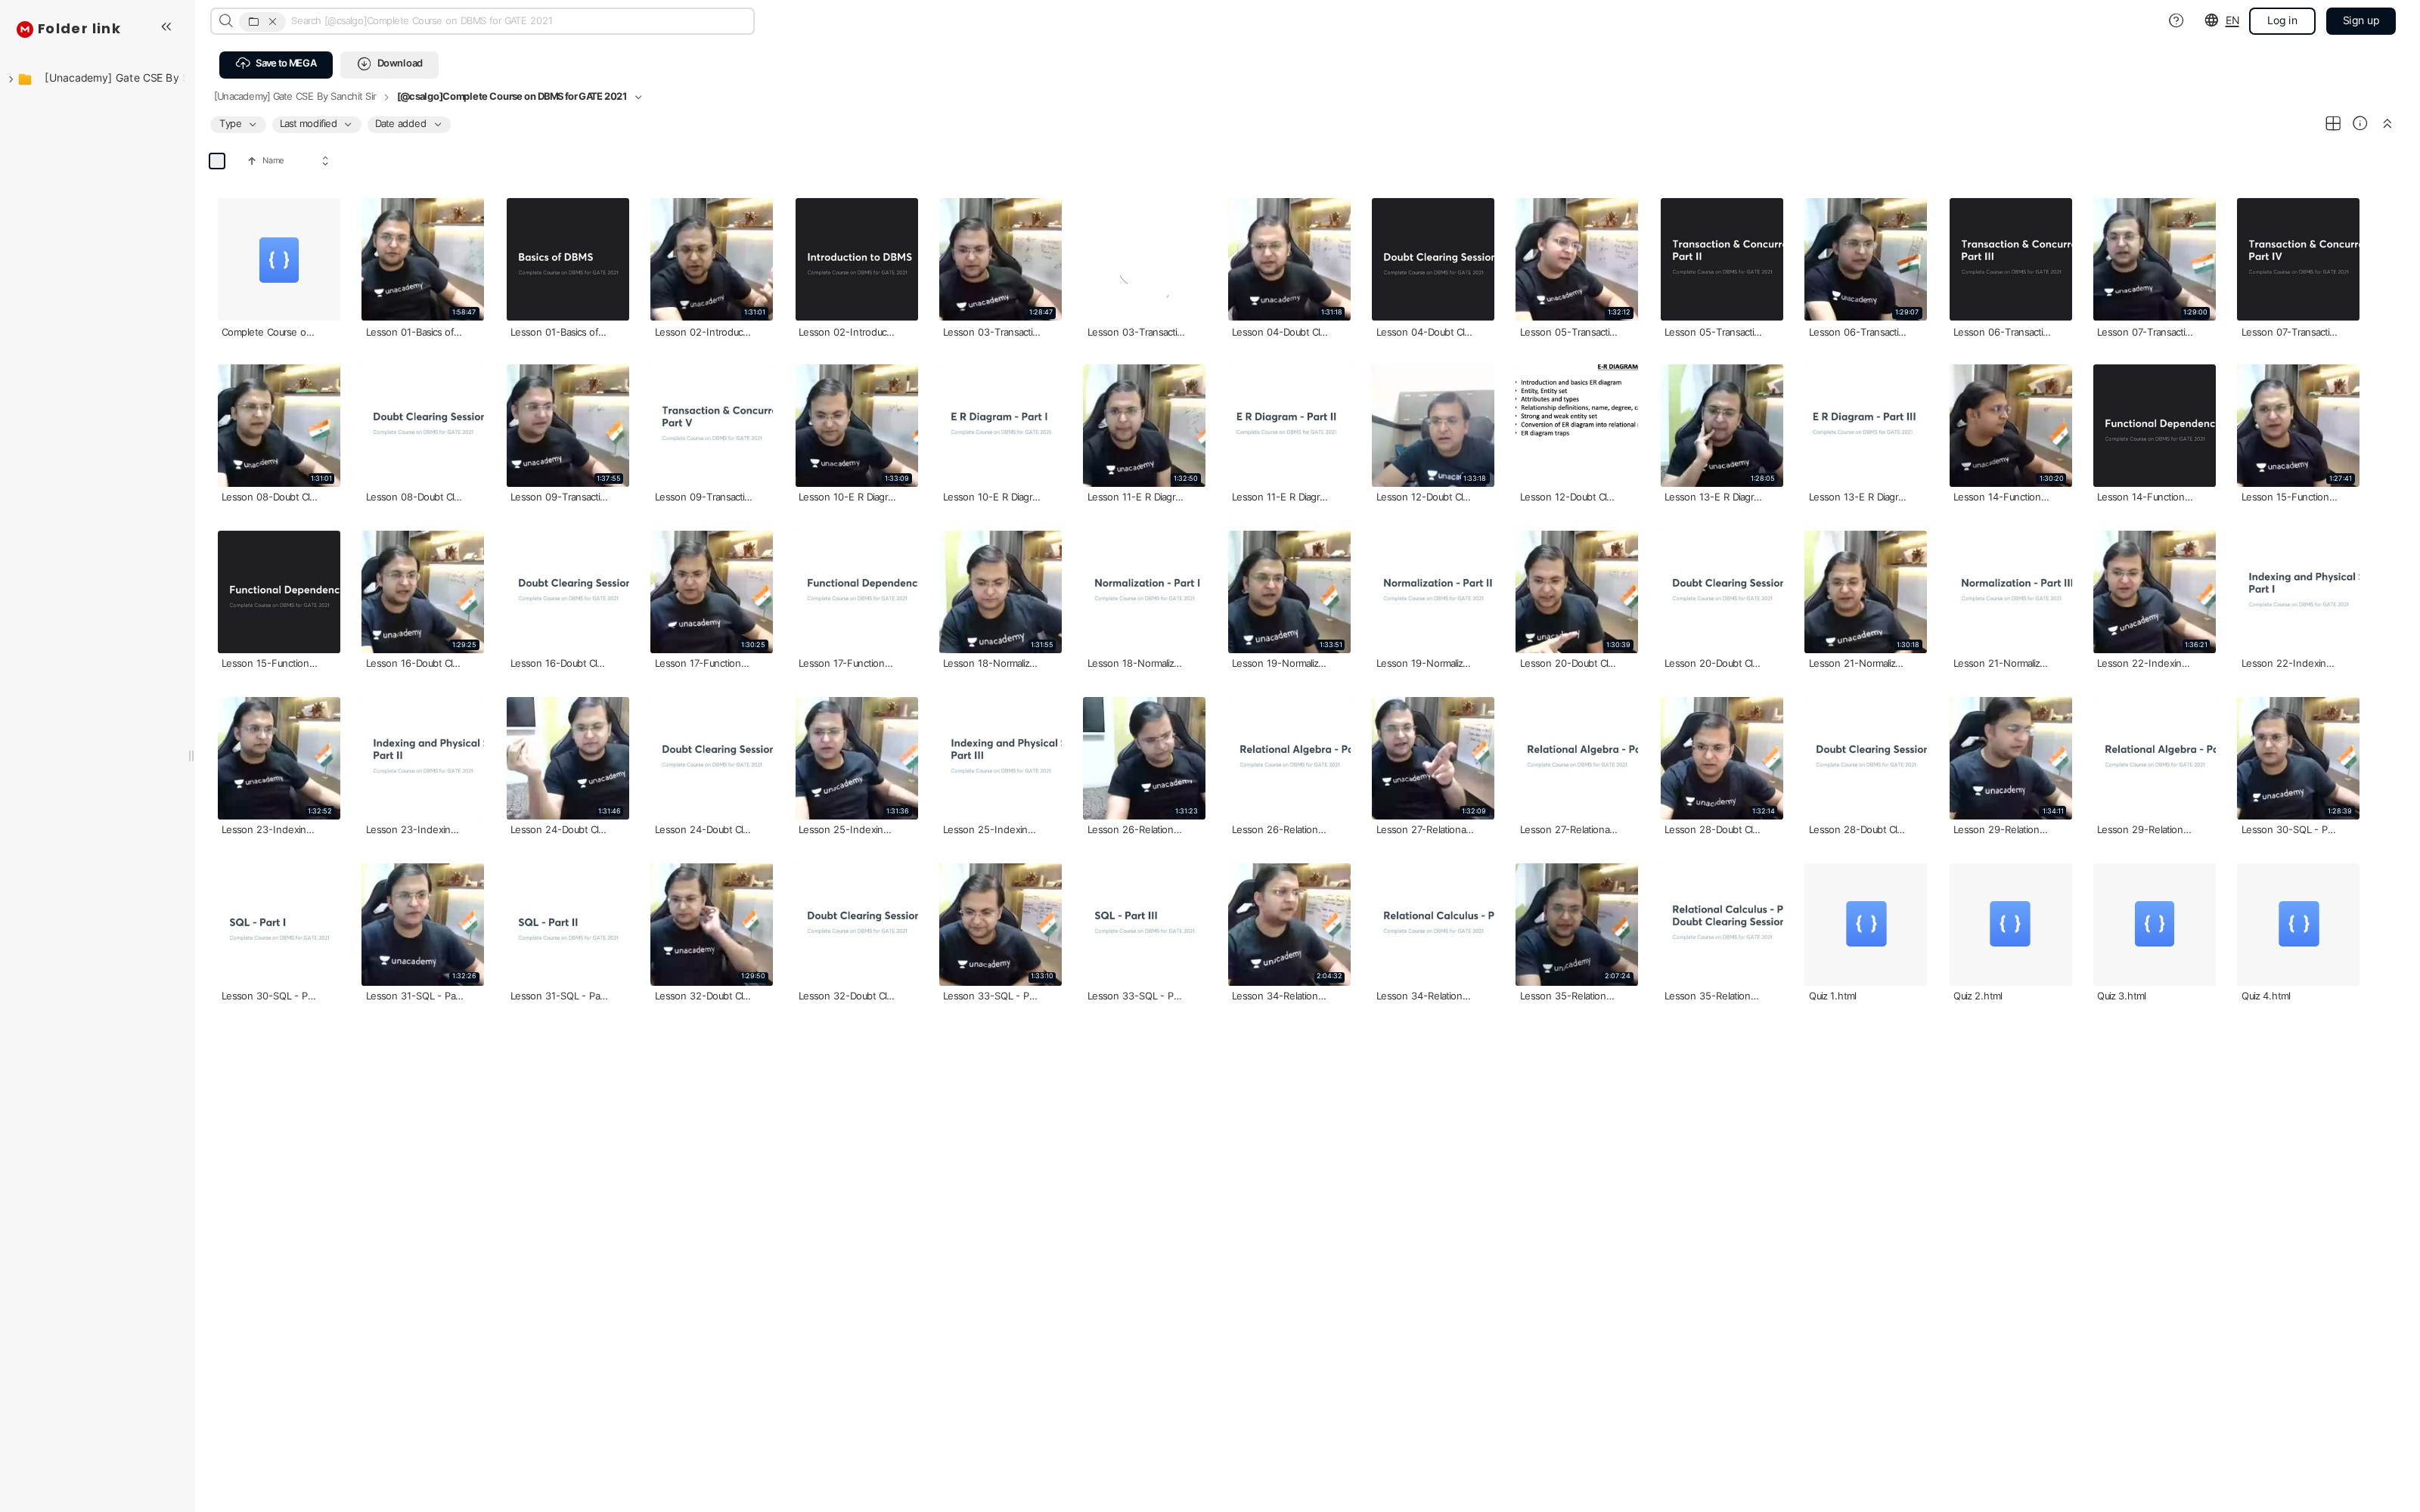Expand the Unacademy Gate CSE tree folder
2420x1512 pixels.
click(11, 79)
